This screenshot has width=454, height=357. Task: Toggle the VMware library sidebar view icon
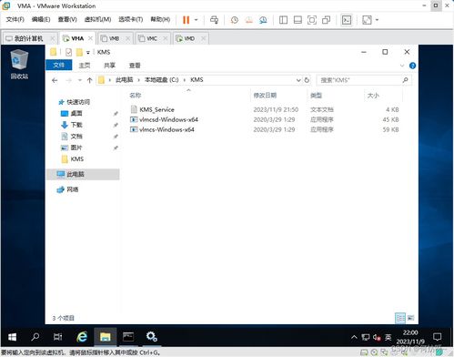pos(283,20)
